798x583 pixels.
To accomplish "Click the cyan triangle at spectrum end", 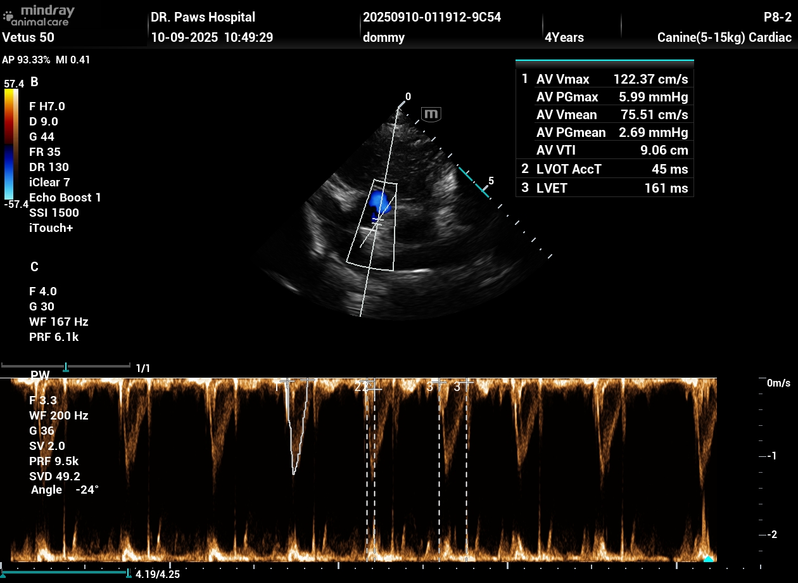I will [x=708, y=558].
